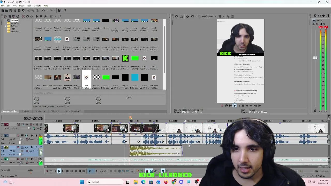
Task: Click Preview on External Monitor icon
Action: (182, 16)
